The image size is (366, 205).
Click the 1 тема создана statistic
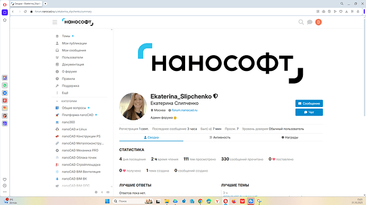(x=158, y=171)
